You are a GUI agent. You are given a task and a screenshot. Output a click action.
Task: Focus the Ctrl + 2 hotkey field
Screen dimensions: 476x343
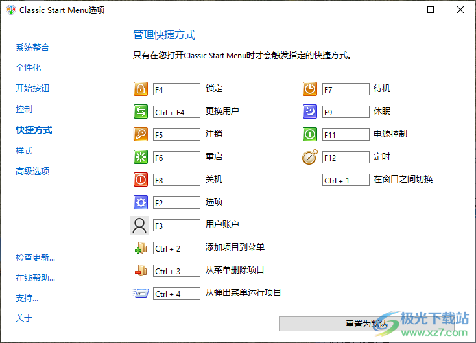point(176,248)
